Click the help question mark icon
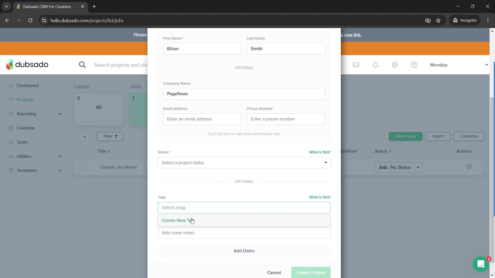Image resolution: width=495 pixels, height=278 pixels. pos(414,65)
